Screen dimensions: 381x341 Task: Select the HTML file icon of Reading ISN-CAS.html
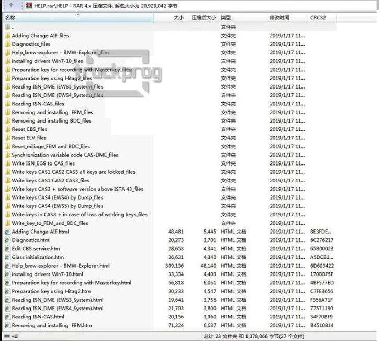coord(7,317)
